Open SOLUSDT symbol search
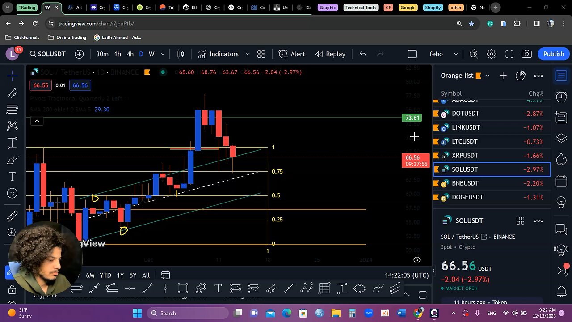Viewport: 572px width, 322px height. click(x=47, y=54)
